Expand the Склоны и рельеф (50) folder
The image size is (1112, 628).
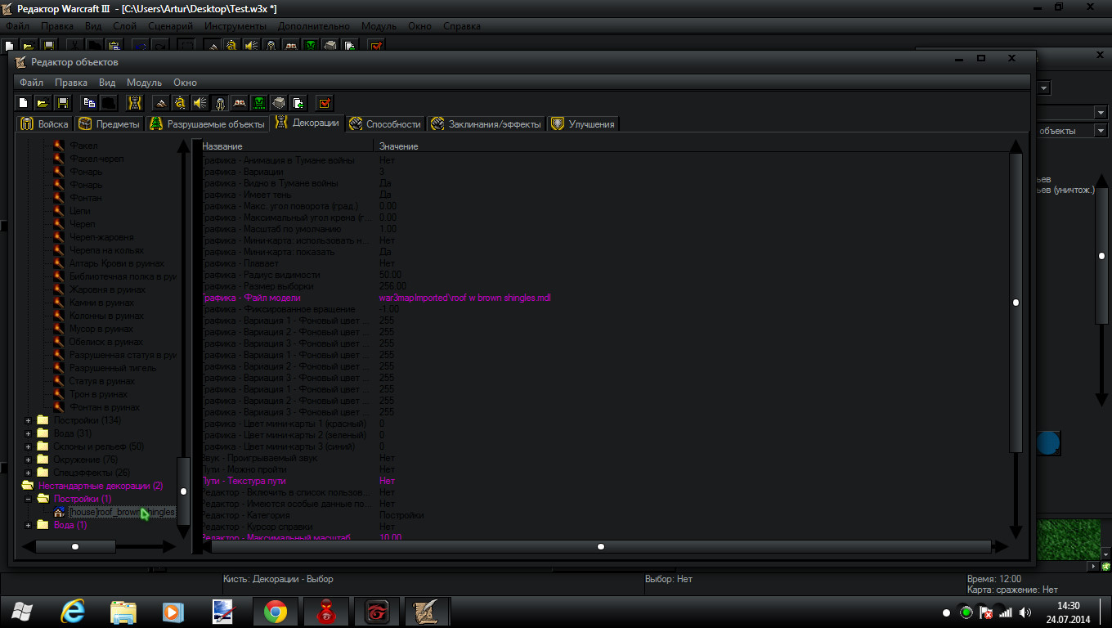click(x=28, y=446)
